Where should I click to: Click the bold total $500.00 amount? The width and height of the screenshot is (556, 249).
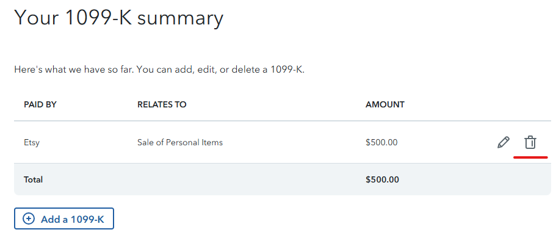(382, 179)
